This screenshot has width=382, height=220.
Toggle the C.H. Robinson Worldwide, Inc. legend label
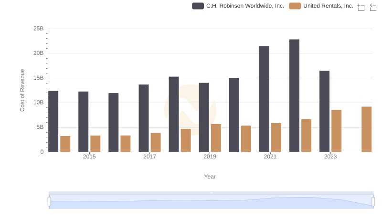(x=245, y=6)
